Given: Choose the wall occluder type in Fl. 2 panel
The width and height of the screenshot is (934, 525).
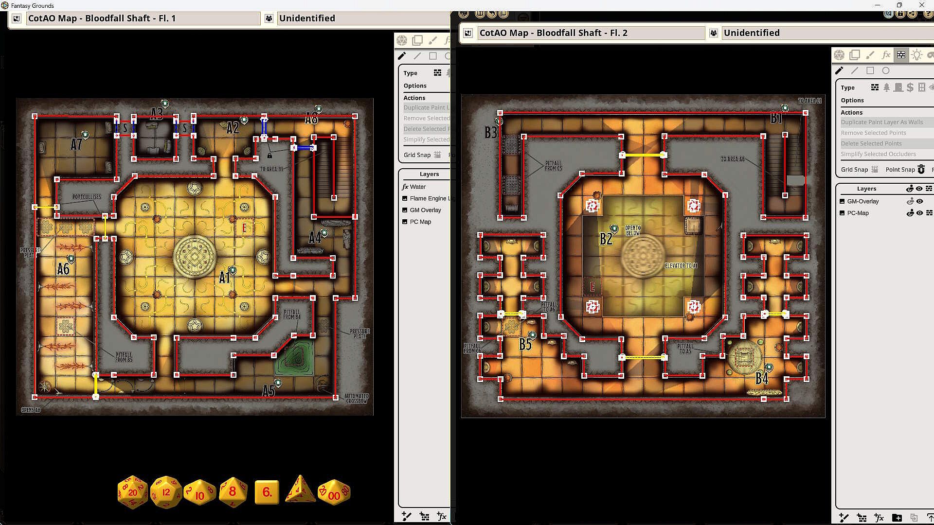Looking at the screenshot, I should tap(875, 87).
